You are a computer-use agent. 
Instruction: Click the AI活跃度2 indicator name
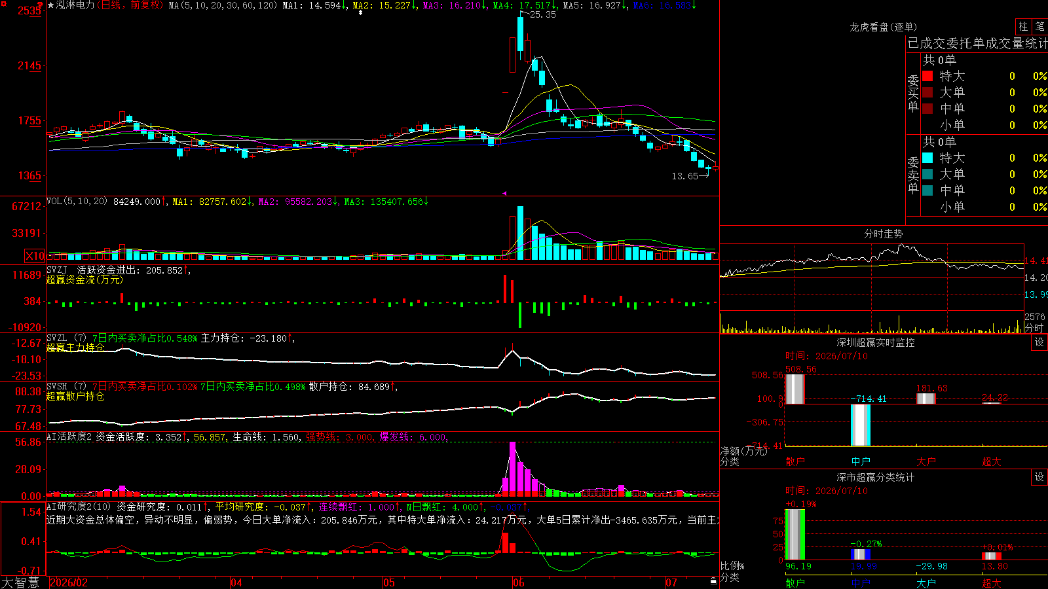coord(69,437)
